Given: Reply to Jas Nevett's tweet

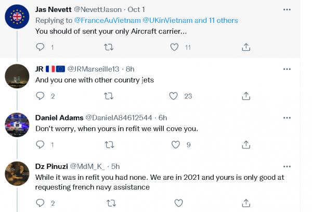Looking at the screenshot, I should tap(41, 47).
